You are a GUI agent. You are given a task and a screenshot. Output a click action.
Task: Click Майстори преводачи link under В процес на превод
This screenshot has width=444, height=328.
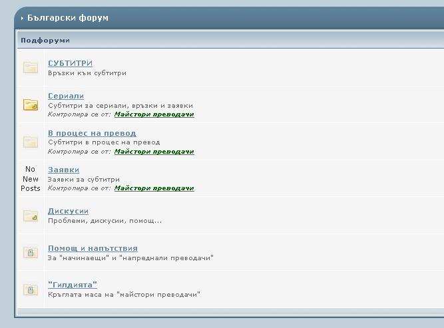(154, 152)
